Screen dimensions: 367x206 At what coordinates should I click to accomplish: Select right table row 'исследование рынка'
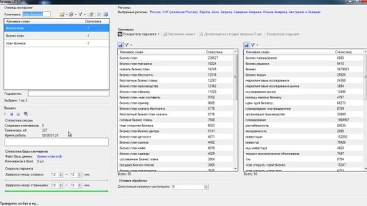coord(304,92)
